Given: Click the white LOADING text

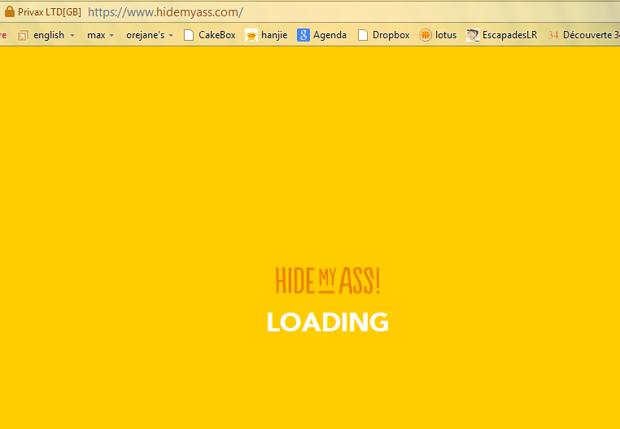Looking at the screenshot, I should (328, 322).
